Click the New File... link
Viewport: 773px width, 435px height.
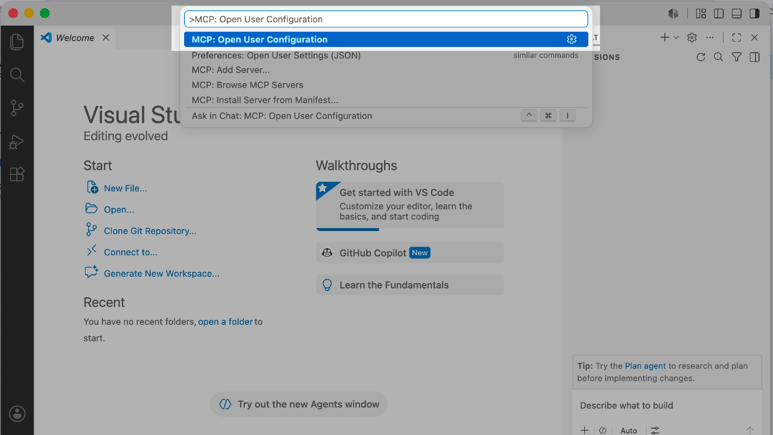126,188
